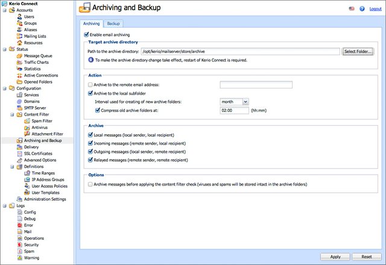Open the Antivirus sidebar icon

(27, 128)
